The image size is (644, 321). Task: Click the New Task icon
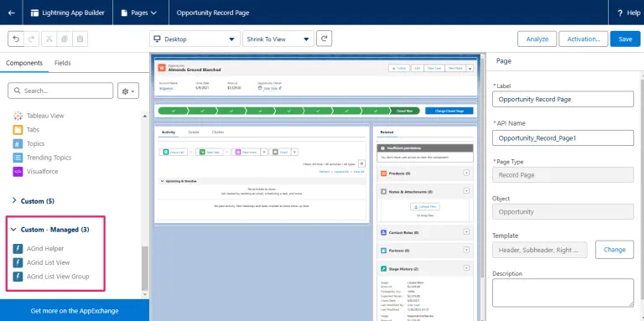click(x=202, y=152)
